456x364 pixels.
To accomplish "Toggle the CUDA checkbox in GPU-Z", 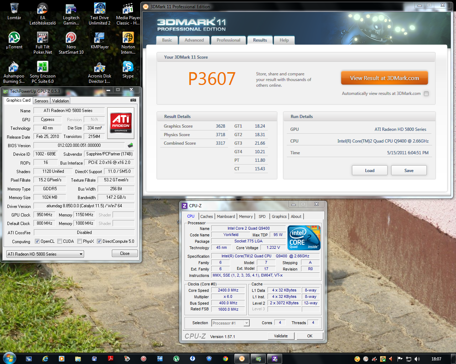I will (x=60, y=241).
